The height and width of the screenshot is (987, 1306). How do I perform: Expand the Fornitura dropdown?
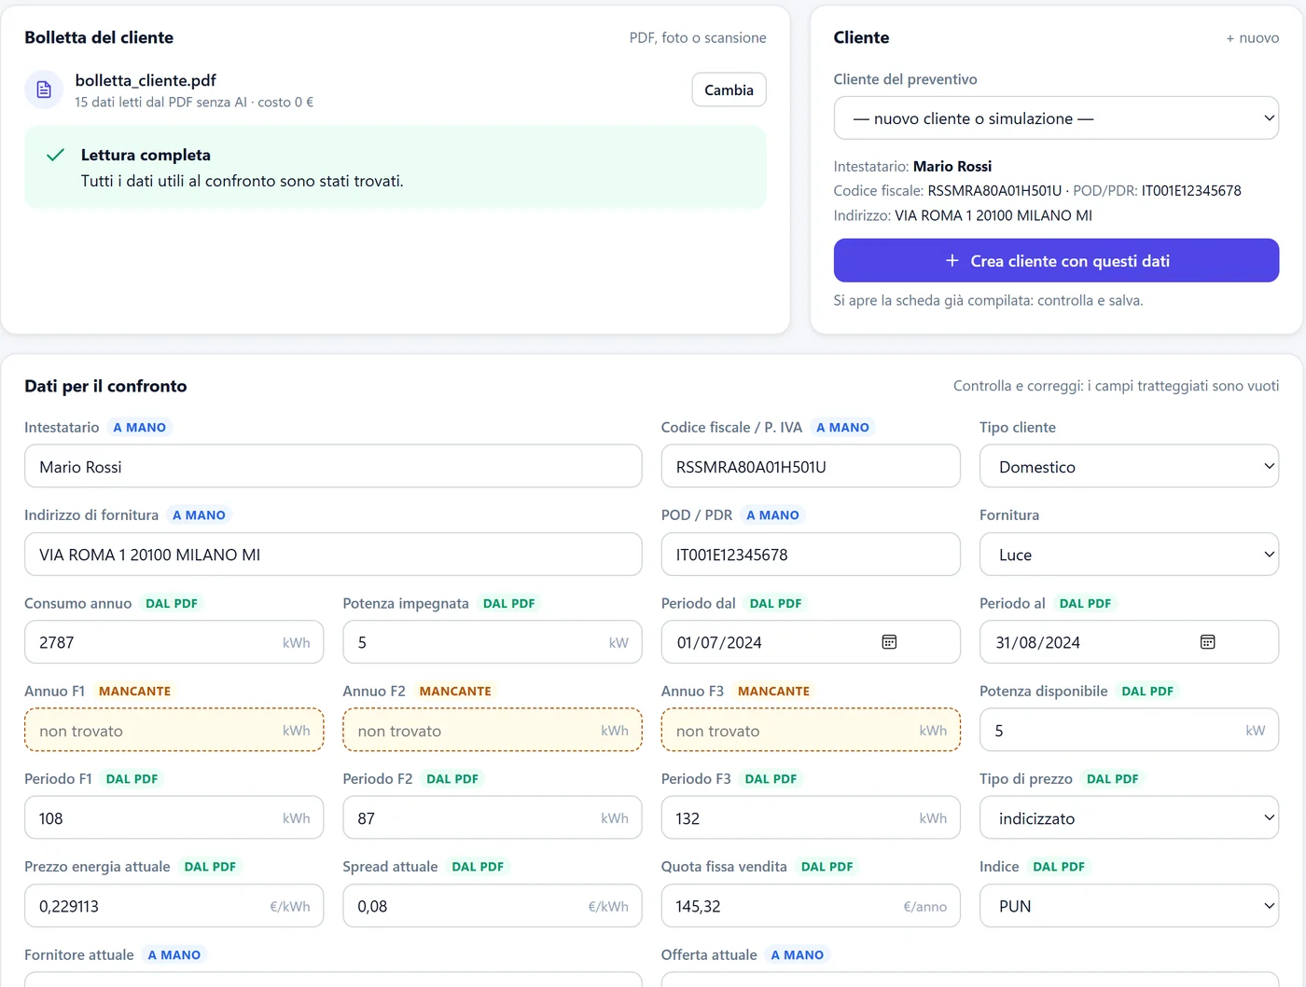[1129, 555]
